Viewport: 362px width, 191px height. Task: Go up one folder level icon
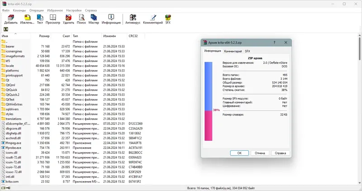pyautogui.click(x=6, y=29)
